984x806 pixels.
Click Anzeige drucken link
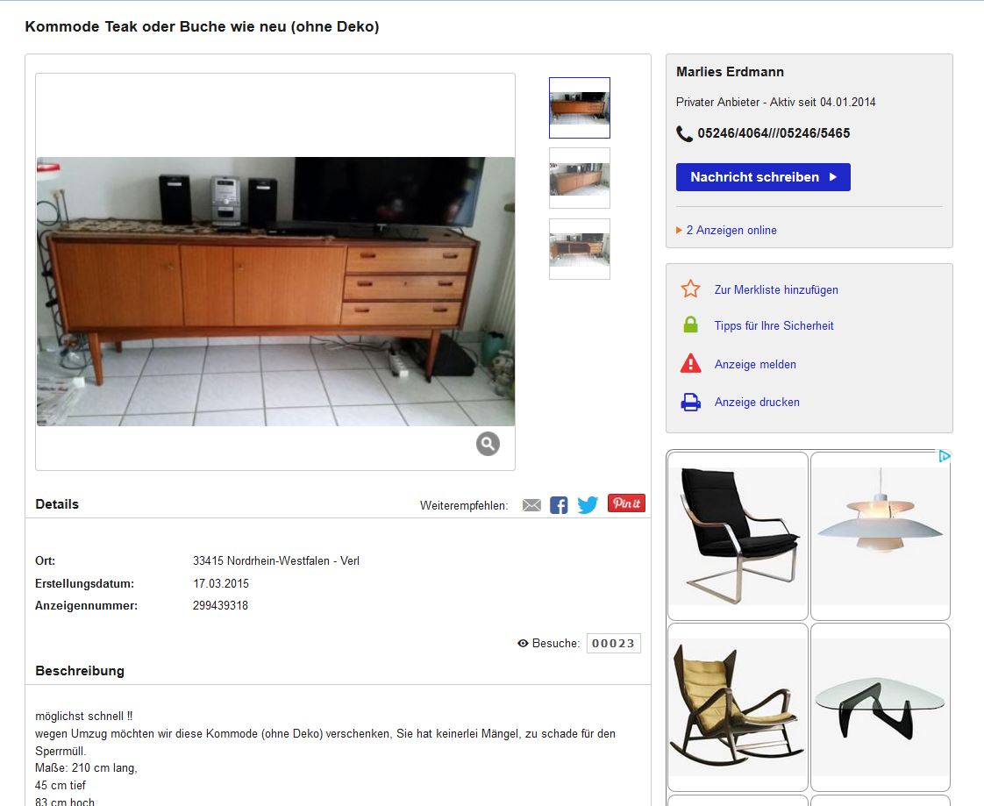point(757,403)
